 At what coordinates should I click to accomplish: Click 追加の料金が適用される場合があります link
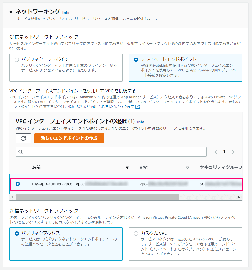pos(101,107)
